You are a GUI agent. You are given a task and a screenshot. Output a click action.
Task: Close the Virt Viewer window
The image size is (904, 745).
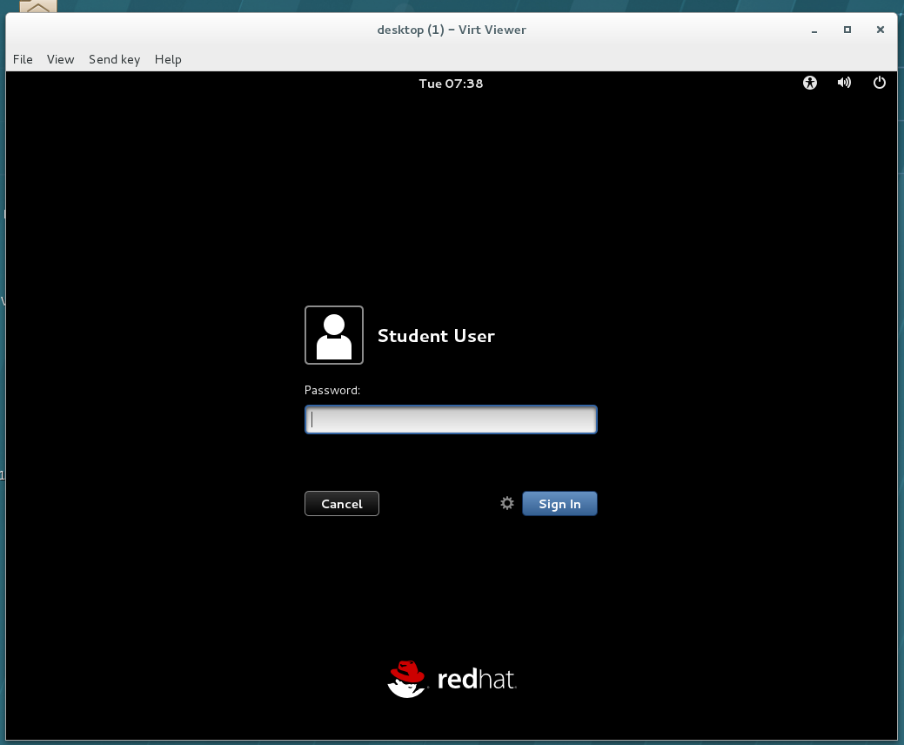pyautogui.click(x=881, y=30)
